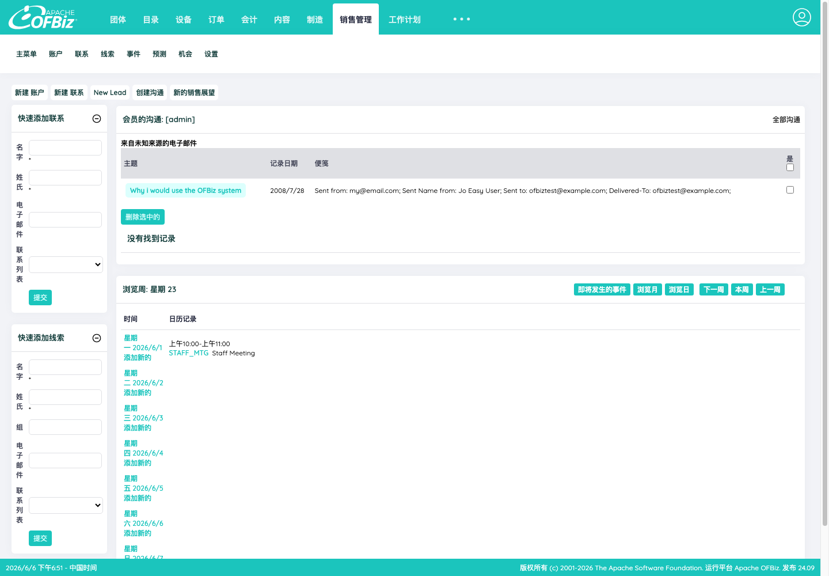Click the 主题 column header
The width and height of the screenshot is (829, 576).
[x=131, y=164]
